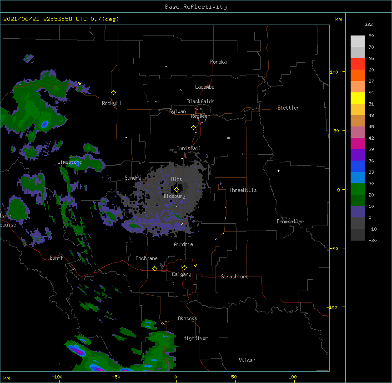
Task: Click the HighRiver label
Action: coord(196,338)
